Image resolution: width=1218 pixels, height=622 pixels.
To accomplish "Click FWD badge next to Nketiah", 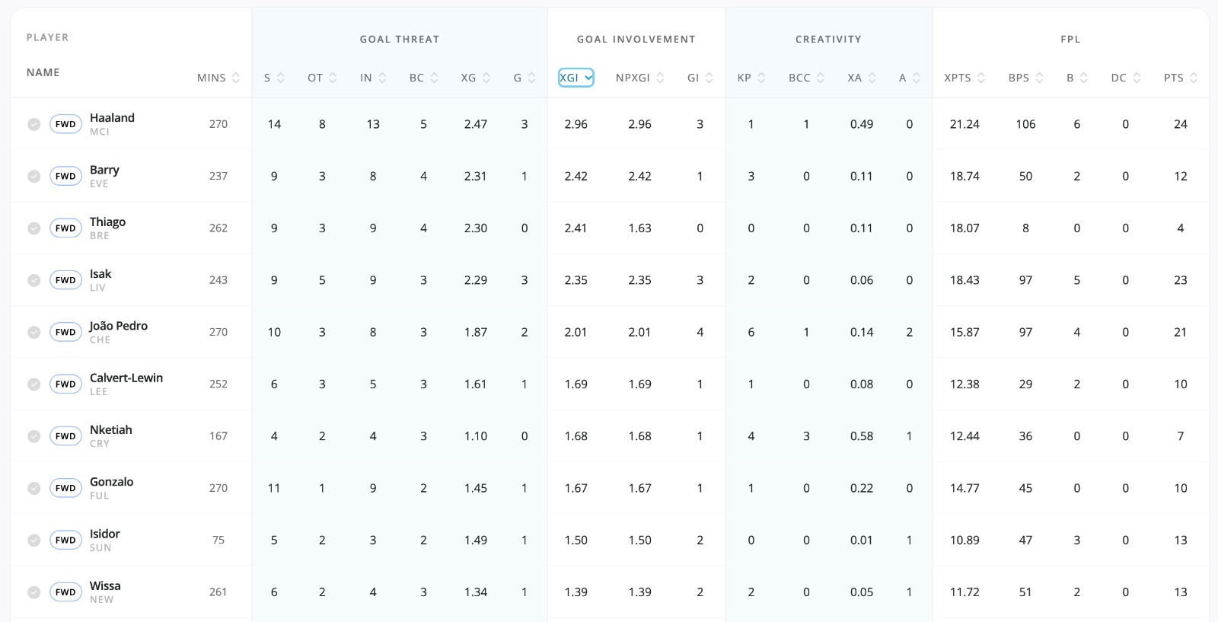I will (x=65, y=436).
